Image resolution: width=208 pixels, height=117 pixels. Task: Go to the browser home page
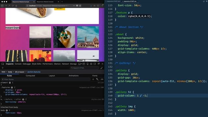tap(16, 6)
